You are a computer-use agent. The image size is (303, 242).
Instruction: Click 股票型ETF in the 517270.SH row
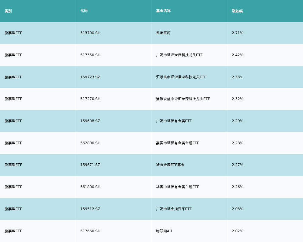(13, 99)
